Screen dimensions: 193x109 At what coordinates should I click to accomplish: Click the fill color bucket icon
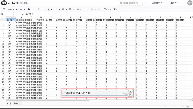click(x=57, y=9)
